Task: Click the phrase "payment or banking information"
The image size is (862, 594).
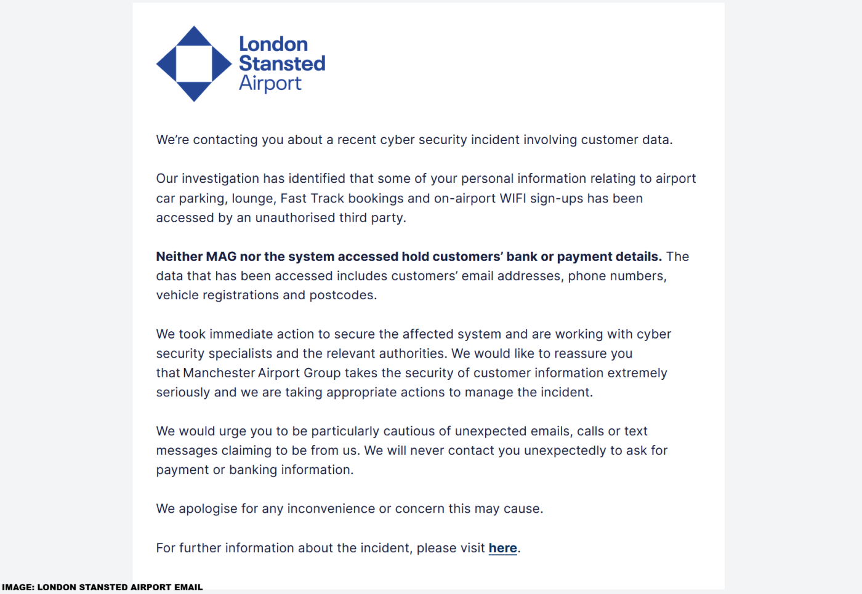Action: (x=253, y=470)
